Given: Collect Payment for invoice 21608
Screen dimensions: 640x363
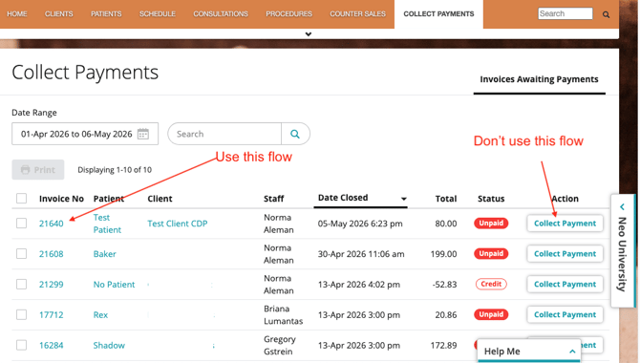Looking at the screenshot, I should [565, 253].
